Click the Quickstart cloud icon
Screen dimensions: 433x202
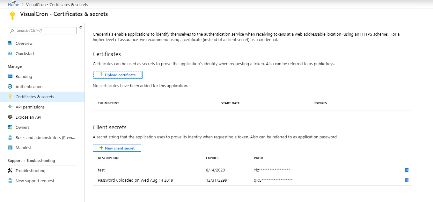(x=10, y=53)
